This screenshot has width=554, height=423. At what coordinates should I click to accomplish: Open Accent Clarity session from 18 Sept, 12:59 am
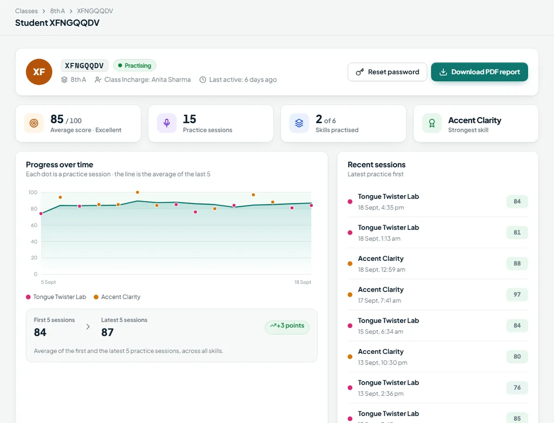tap(438, 264)
